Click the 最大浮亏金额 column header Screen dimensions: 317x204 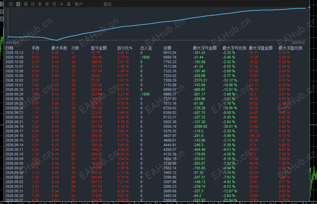[205, 48]
